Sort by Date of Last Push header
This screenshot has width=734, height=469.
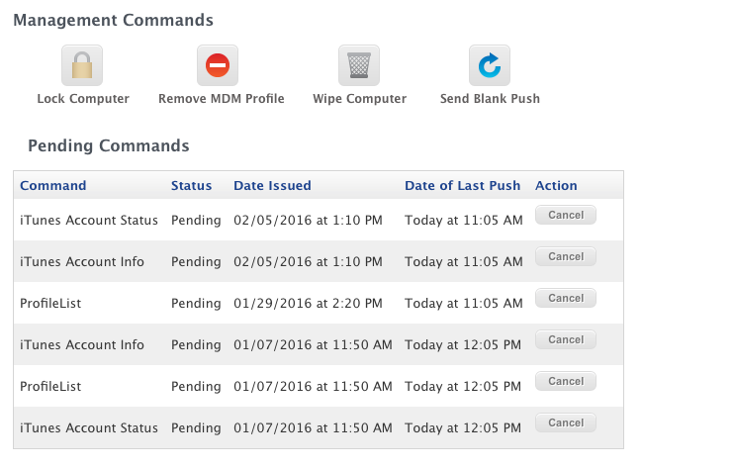pos(463,185)
